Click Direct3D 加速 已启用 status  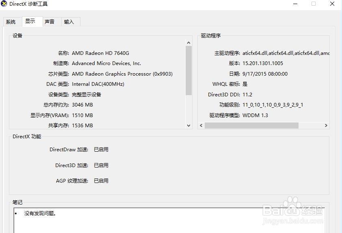coord(101,165)
